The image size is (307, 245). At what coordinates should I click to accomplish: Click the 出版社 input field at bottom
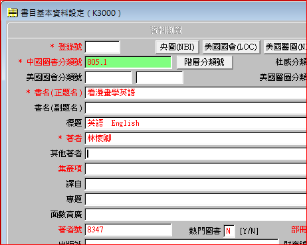[x=181, y=242]
